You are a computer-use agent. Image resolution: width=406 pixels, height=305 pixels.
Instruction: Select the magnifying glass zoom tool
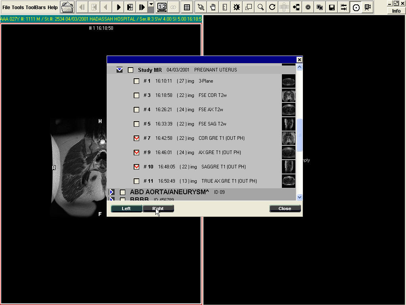260,7
